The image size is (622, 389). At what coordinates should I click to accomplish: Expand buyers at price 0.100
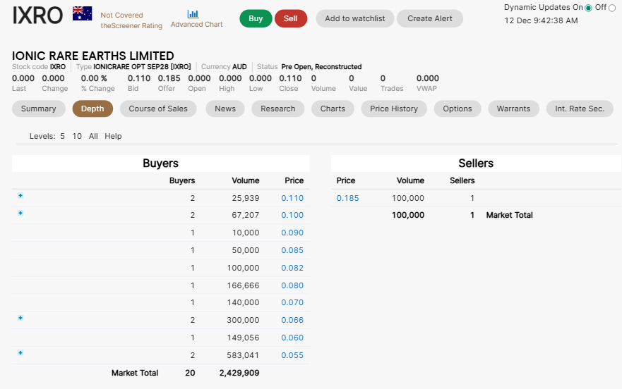(x=20, y=213)
